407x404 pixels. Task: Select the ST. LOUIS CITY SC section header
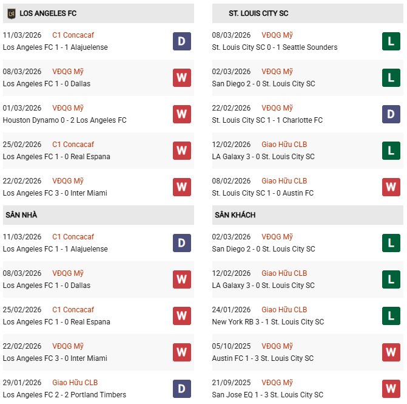[258, 13]
